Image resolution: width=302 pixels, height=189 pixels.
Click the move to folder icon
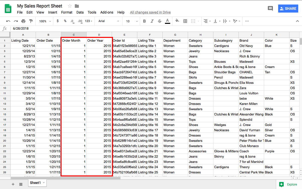coord(77,6)
